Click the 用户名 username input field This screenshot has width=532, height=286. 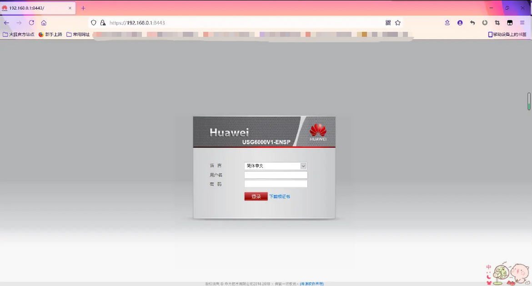pos(276,175)
